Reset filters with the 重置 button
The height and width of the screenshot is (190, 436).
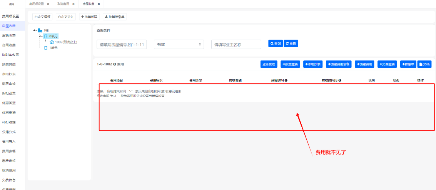pyautogui.click(x=291, y=44)
